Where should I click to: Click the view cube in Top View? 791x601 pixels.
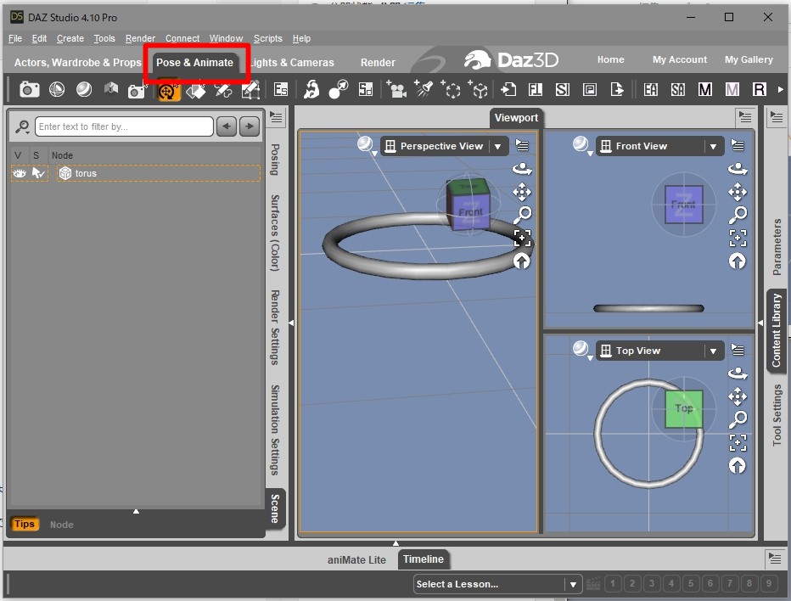coord(683,408)
